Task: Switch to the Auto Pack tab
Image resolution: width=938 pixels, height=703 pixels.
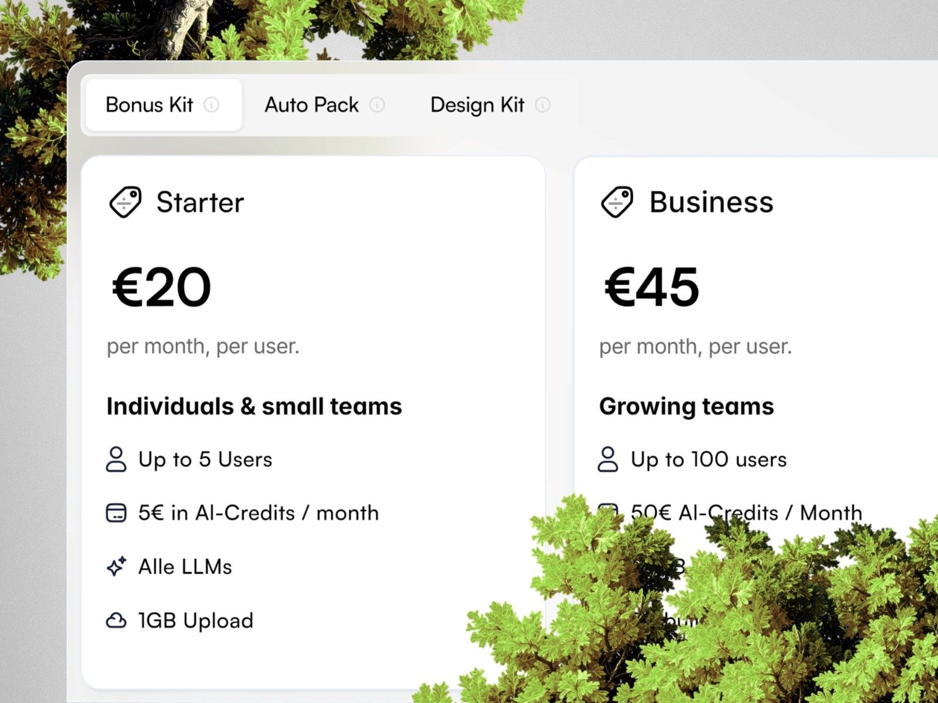Action: click(x=311, y=105)
